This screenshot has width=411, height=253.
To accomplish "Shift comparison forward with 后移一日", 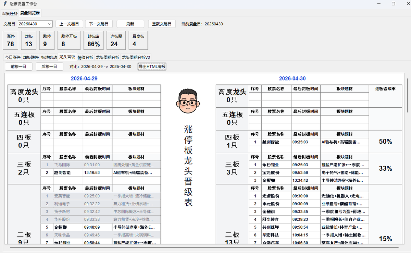I will click(x=49, y=67).
